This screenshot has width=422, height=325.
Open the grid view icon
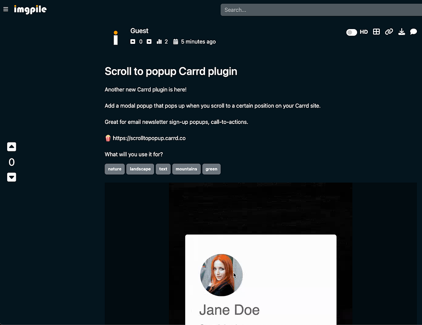[x=376, y=32]
